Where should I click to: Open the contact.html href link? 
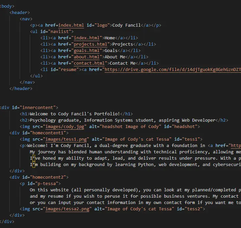89,63
